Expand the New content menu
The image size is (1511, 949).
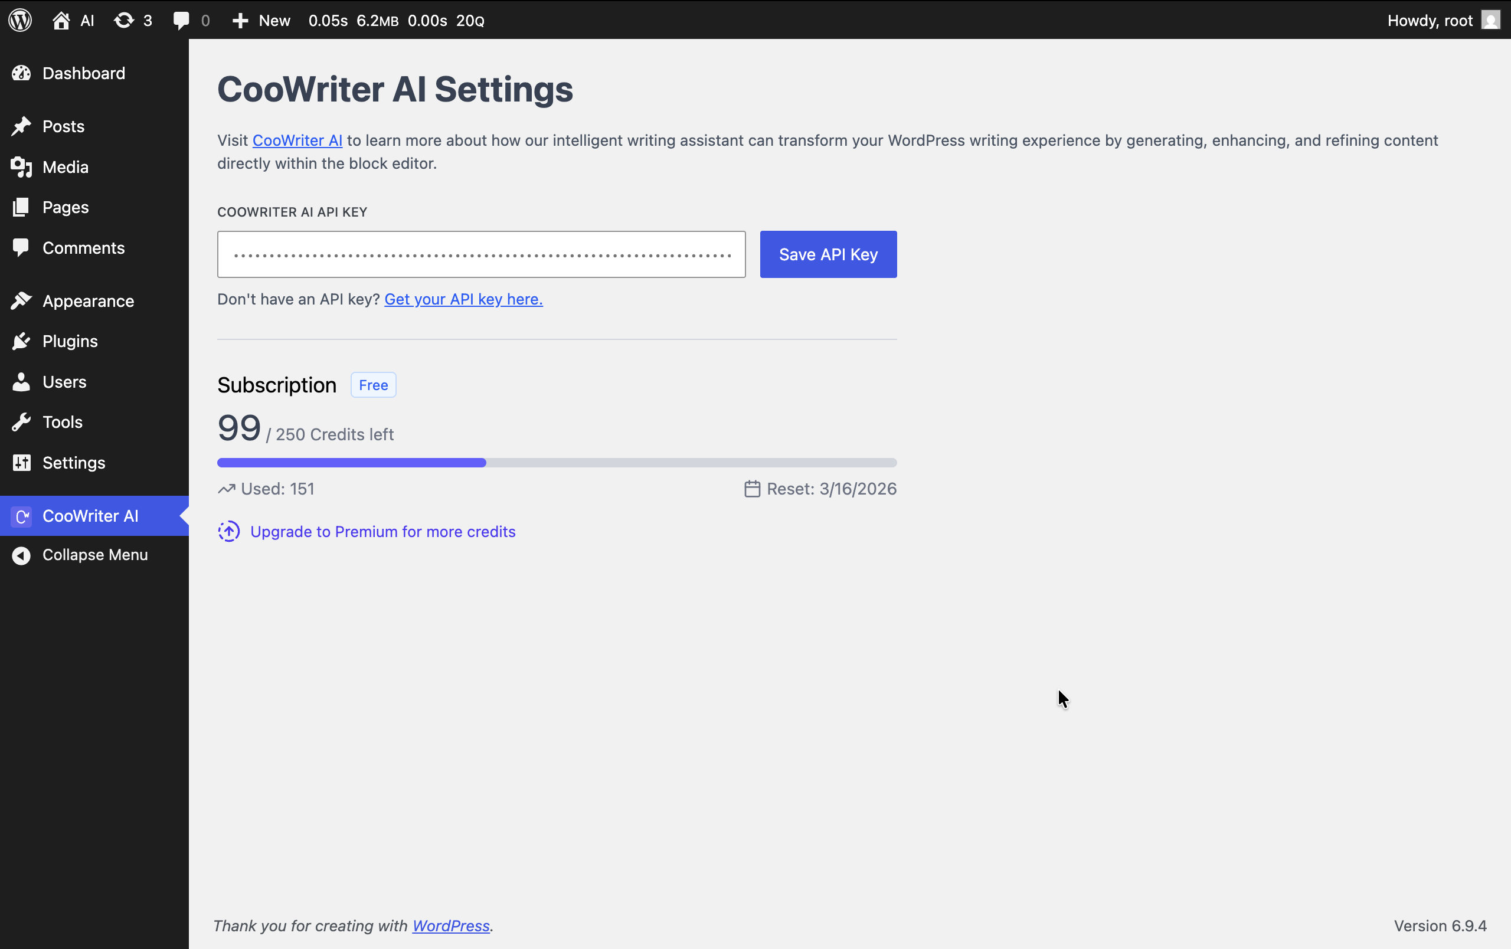click(260, 20)
